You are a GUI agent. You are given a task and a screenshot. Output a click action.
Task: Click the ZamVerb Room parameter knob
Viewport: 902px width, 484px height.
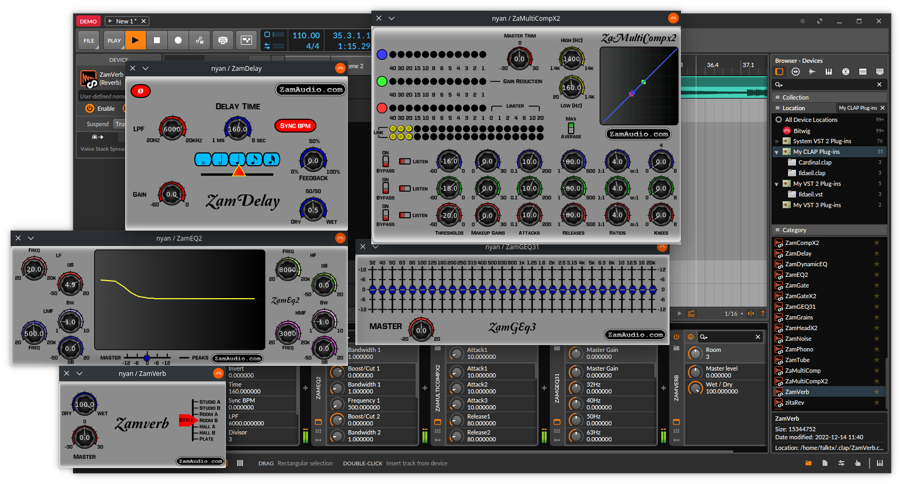695,353
